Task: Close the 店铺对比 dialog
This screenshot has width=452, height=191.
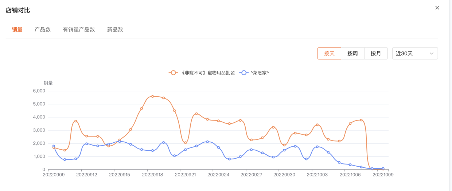Action: point(437,8)
